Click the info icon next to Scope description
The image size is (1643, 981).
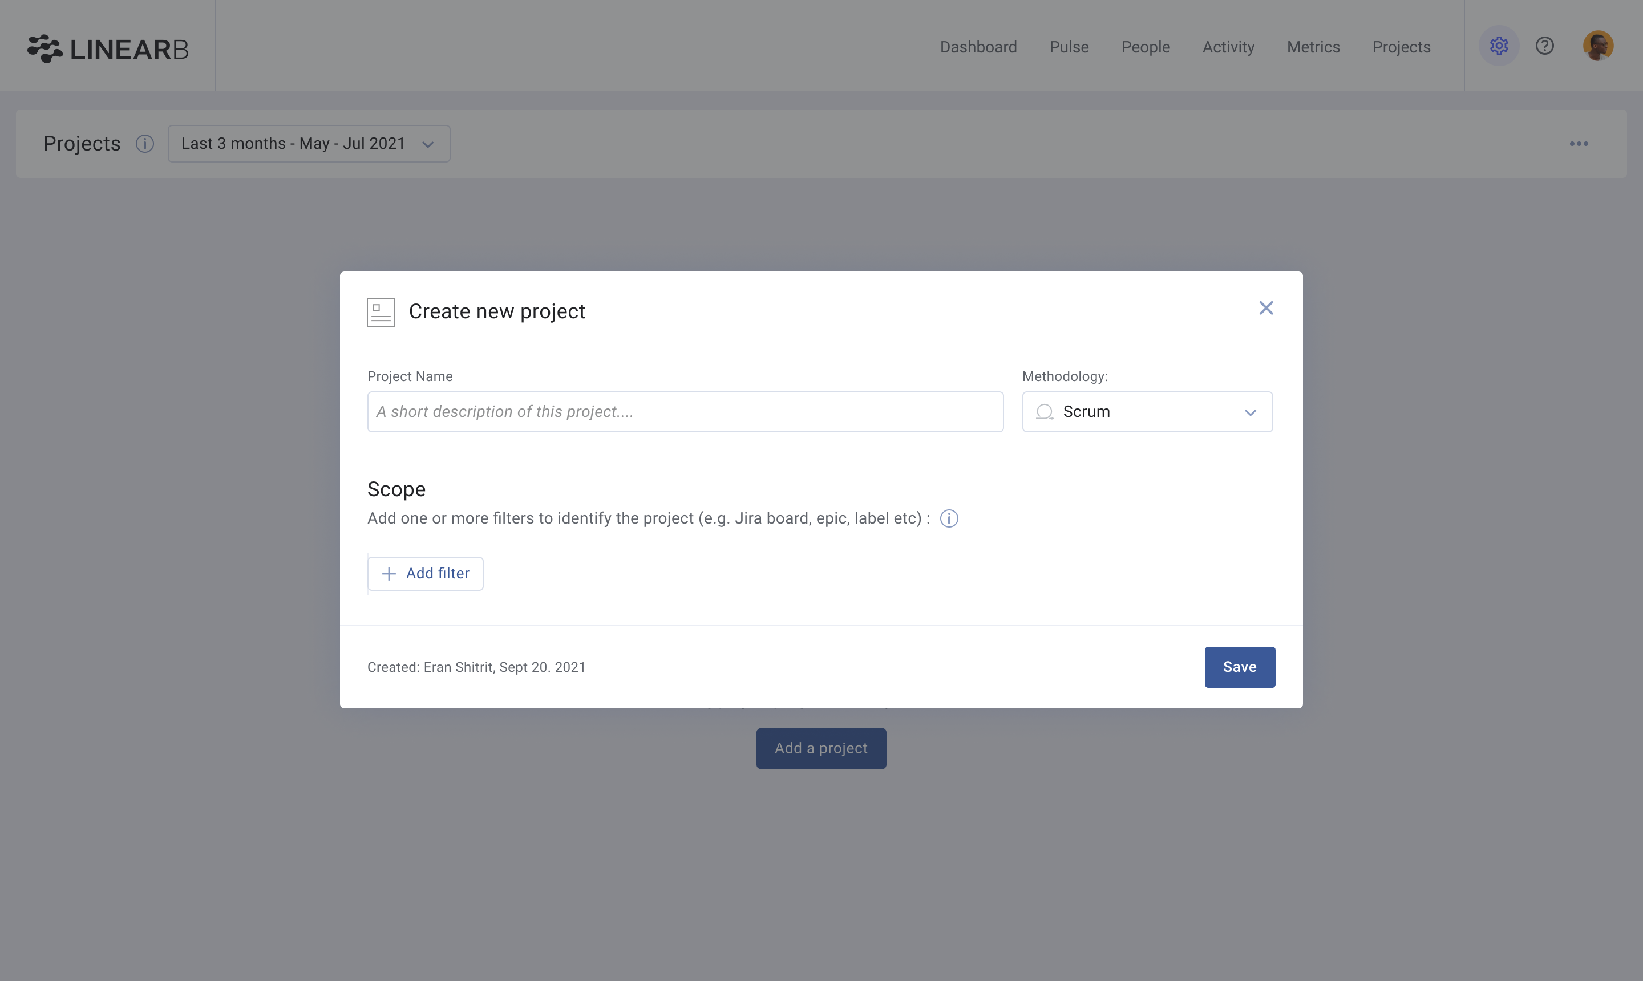[x=949, y=518]
